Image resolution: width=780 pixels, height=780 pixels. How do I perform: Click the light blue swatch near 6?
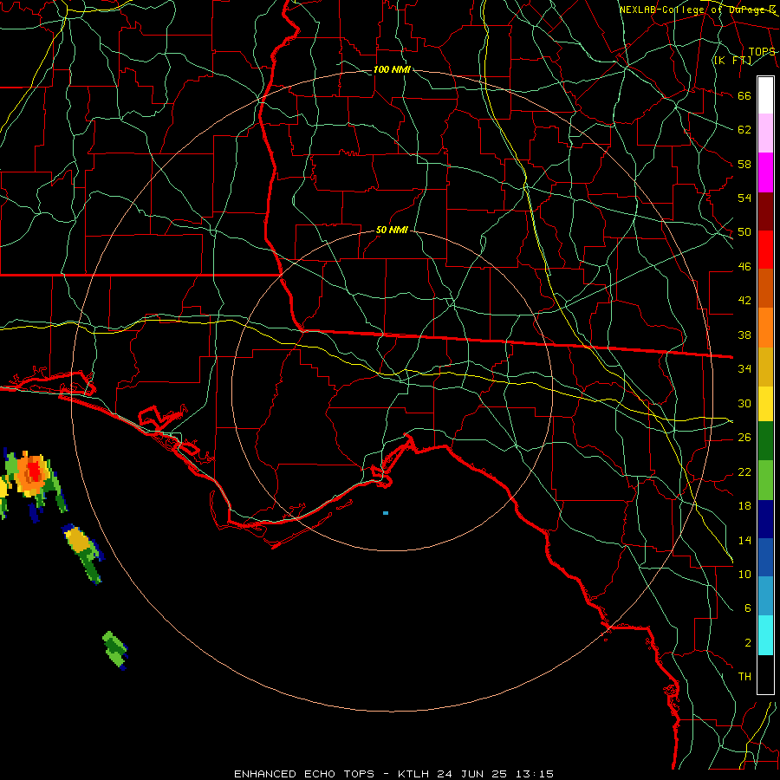tap(765, 596)
